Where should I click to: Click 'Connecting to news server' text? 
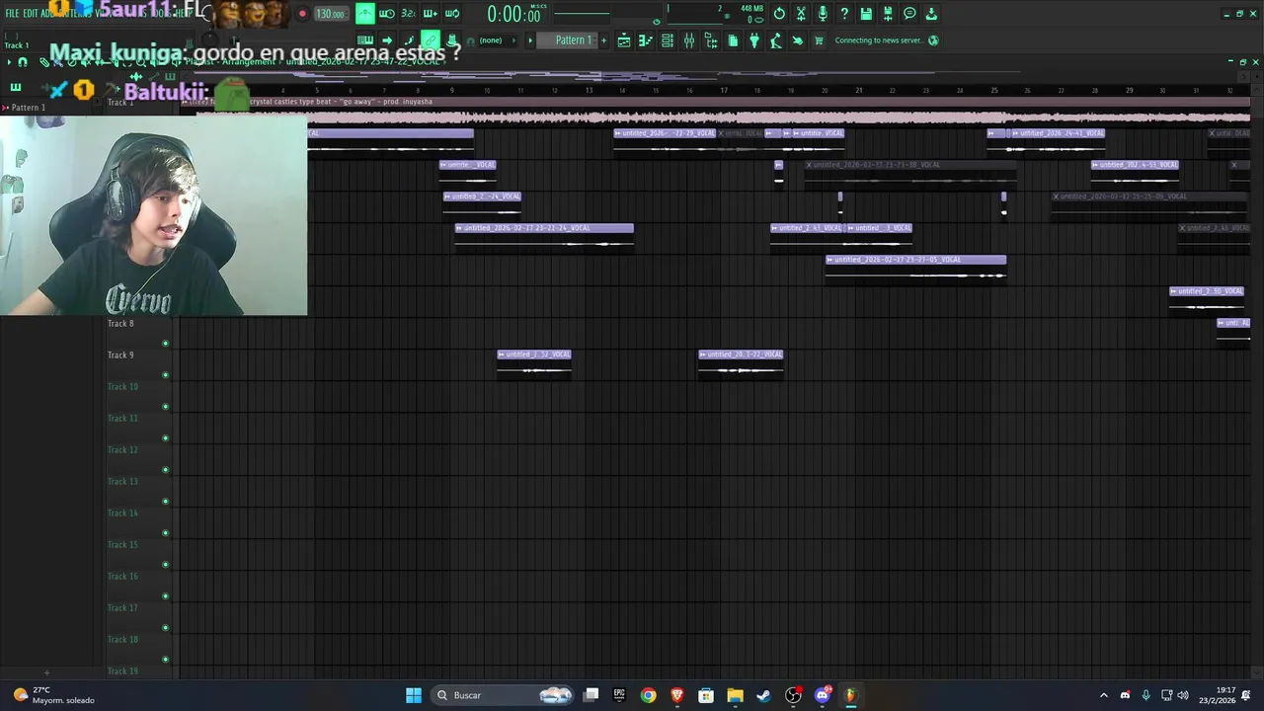[879, 40]
